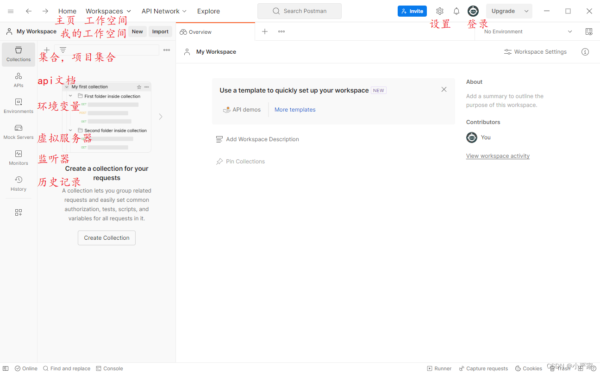Open the collections panel three-dot options

pos(167,50)
